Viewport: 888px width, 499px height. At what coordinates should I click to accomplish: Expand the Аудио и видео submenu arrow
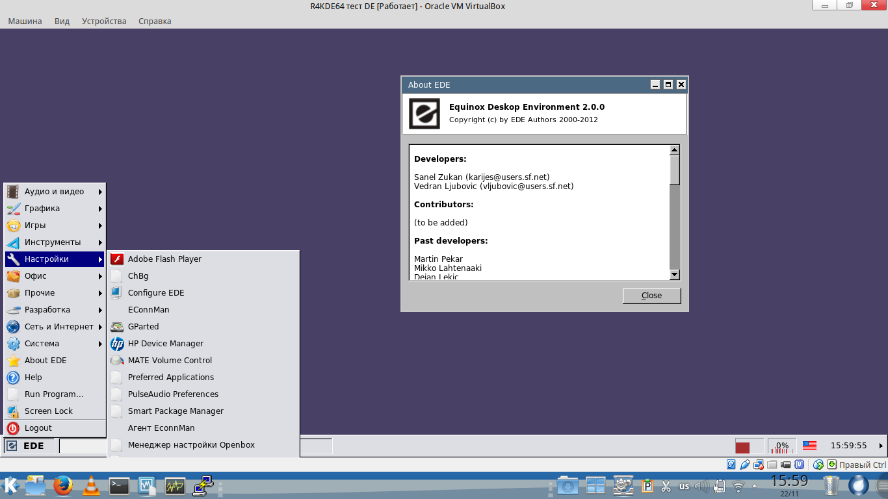pyautogui.click(x=100, y=192)
